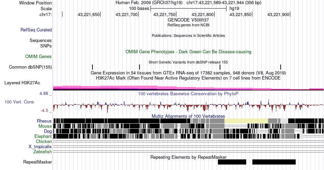This screenshot has width=324, height=170.
Task: Click 100 vertebrates Basewise Conservation title
Action: (x=188, y=94)
